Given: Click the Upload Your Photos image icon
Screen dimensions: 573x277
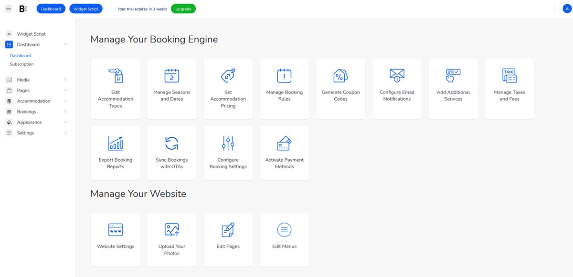Looking at the screenshot, I should pyautogui.click(x=172, y=230).
